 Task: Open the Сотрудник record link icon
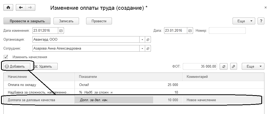click(148, 48)
